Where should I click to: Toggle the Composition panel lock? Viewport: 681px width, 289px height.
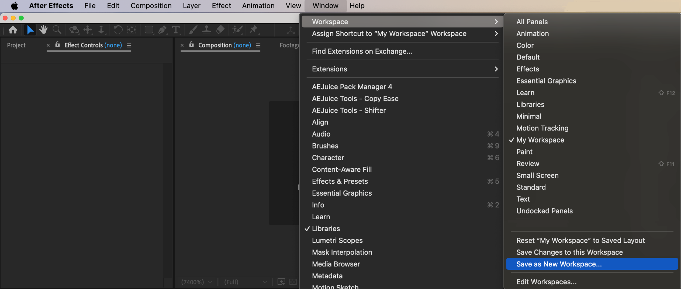(192, 45)
